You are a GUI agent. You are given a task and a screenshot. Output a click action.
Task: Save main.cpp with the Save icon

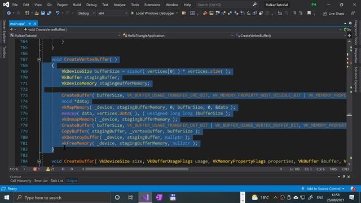click(43, 14)
